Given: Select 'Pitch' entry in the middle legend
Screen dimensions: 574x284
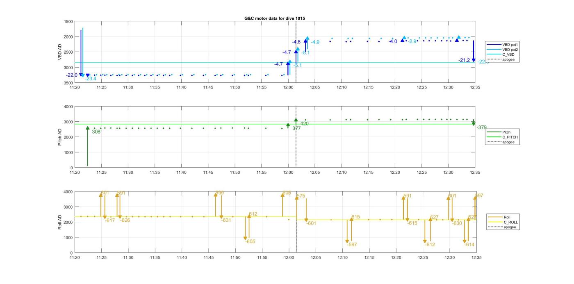Looking at the screenshot, I should pyautogui.click(x=506, y=132).
